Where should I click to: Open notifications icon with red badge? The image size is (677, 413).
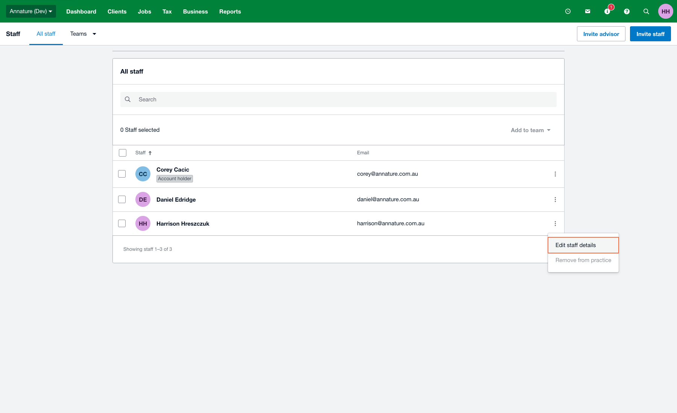point(607,11)
